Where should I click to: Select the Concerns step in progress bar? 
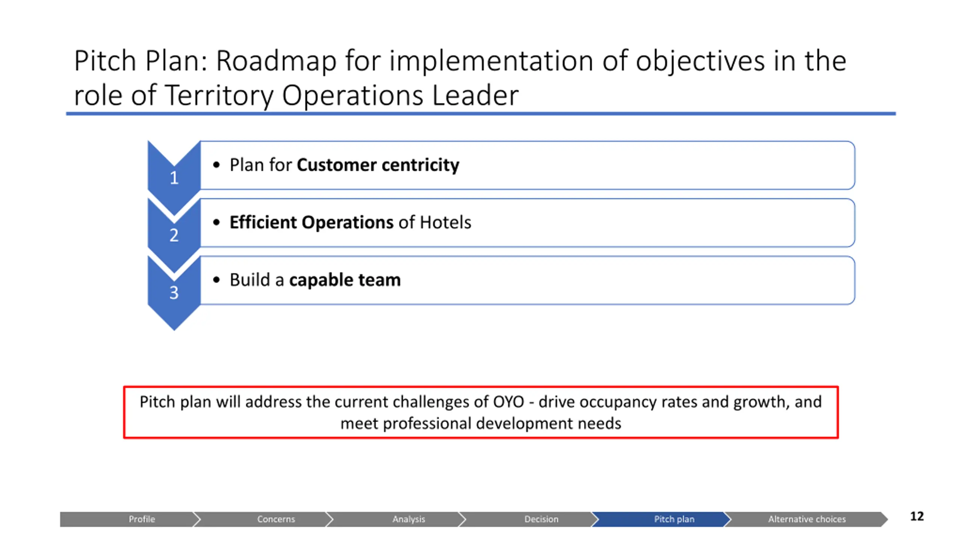(x=263, y=519)
